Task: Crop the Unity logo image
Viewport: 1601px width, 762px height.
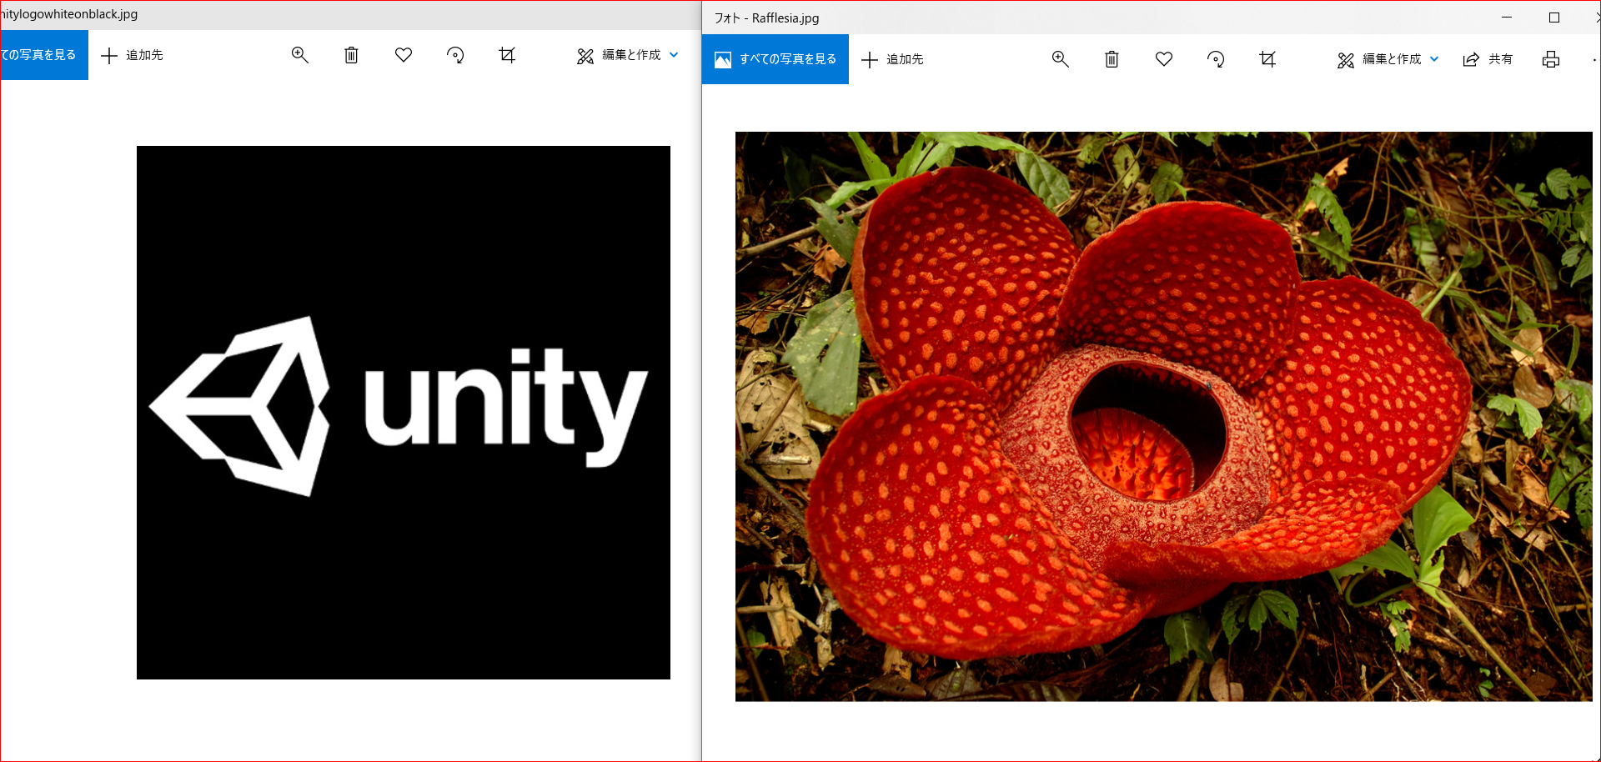Action: (507, 55)
